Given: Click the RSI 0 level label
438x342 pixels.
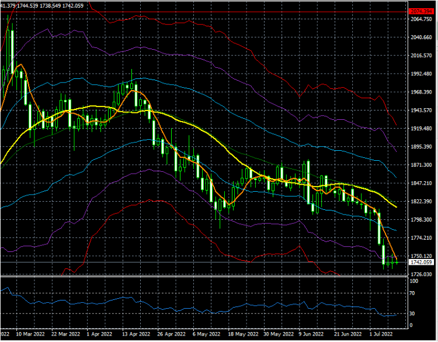Looking at the screenshot, I should click(x=411, y=325).
